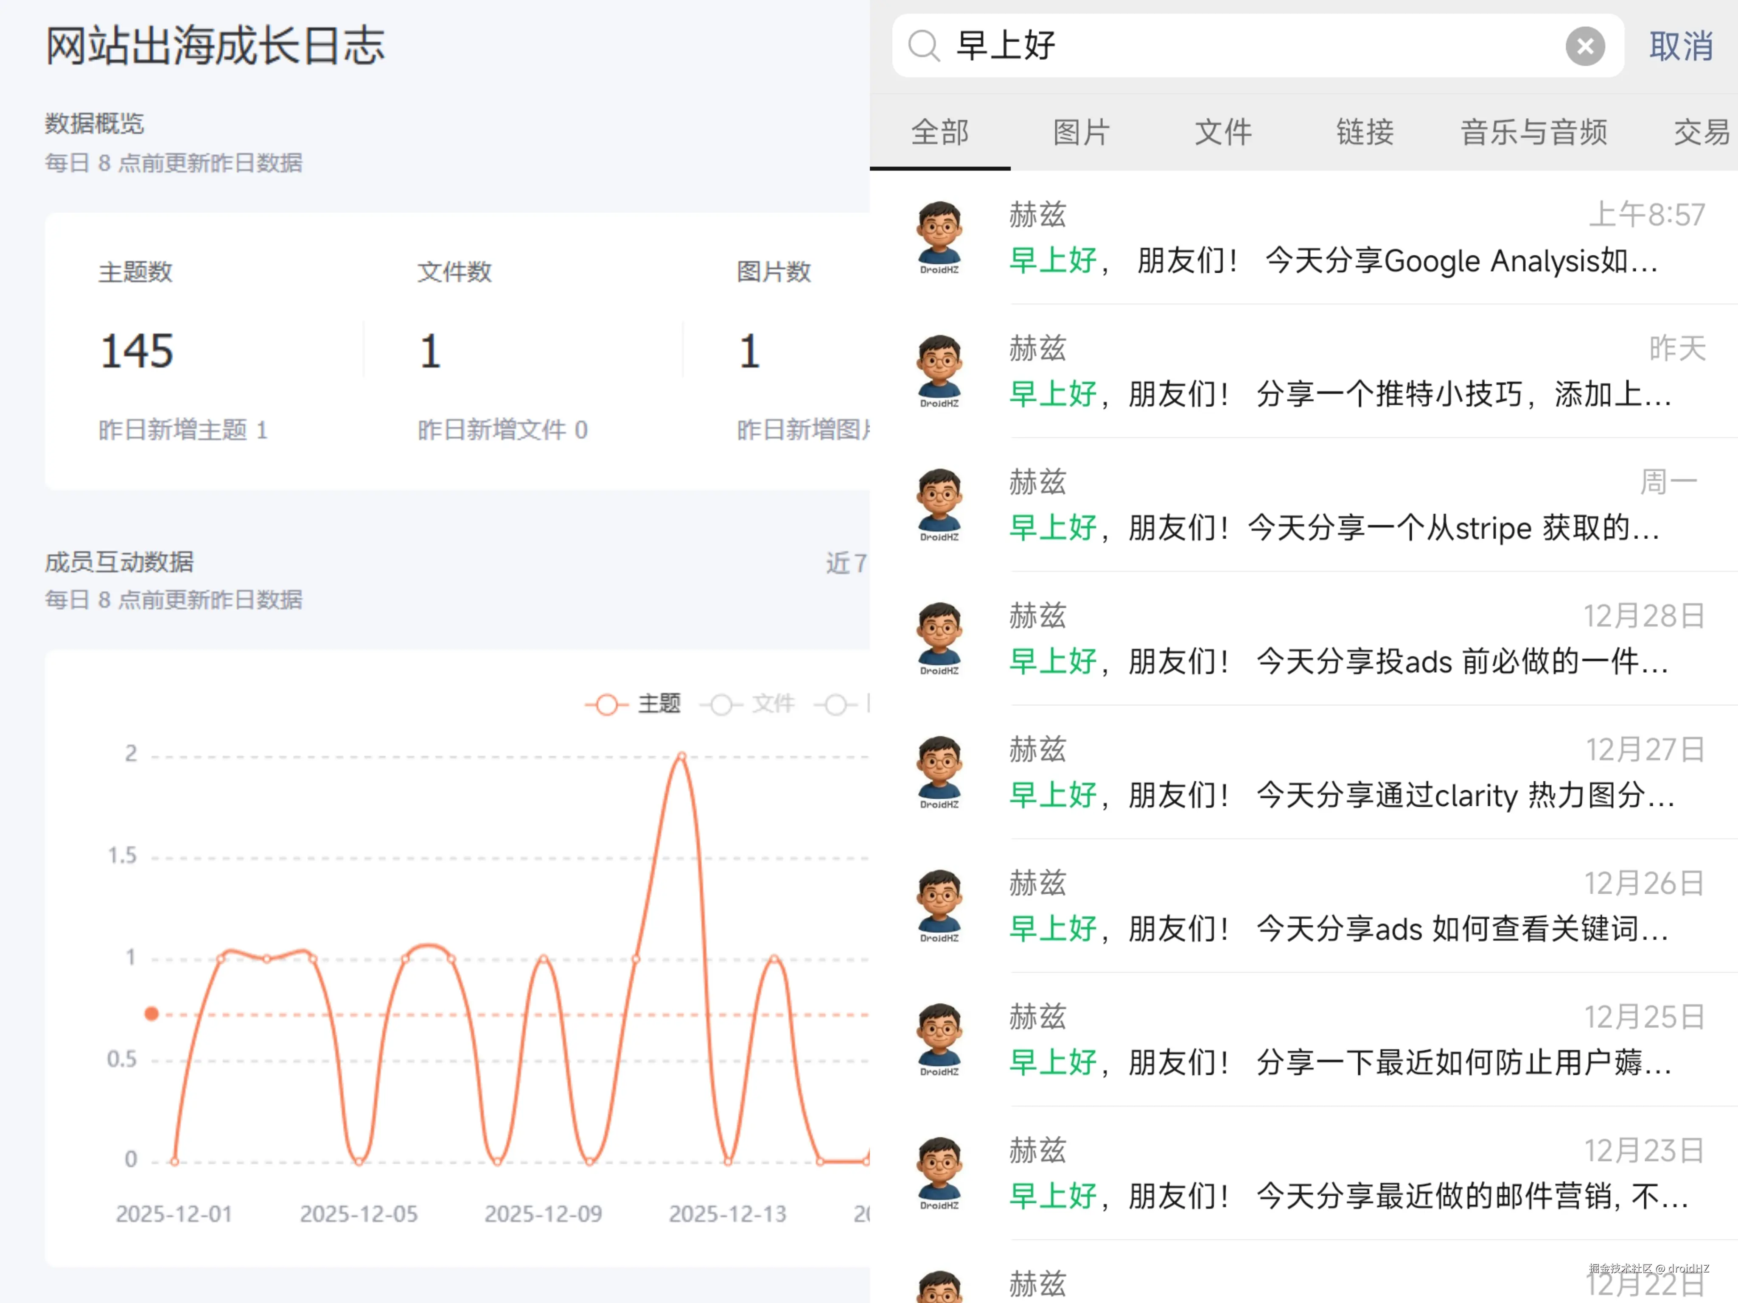The width and height of the screenshot is (1738, 1303).
Task: Click the search field containing 早上好
Action: (x=1257, y=45)
